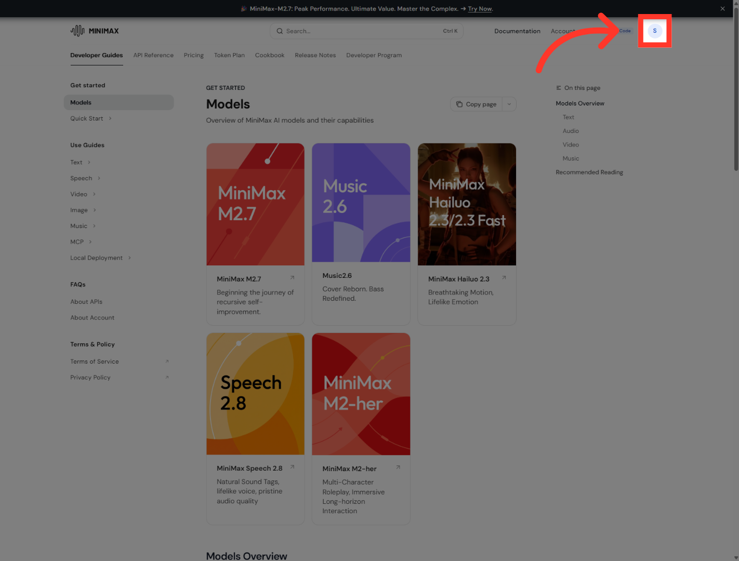Open the MiniMax M2-her card image
This screenshot has width=739, height=561.
tap(361, 394)
